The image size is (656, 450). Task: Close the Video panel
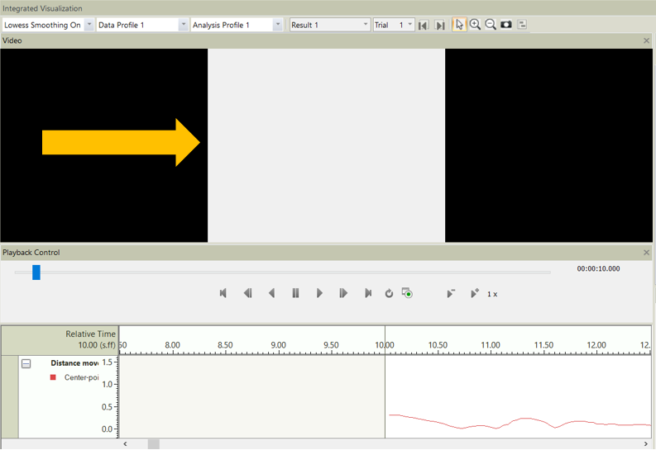(646, 40)
